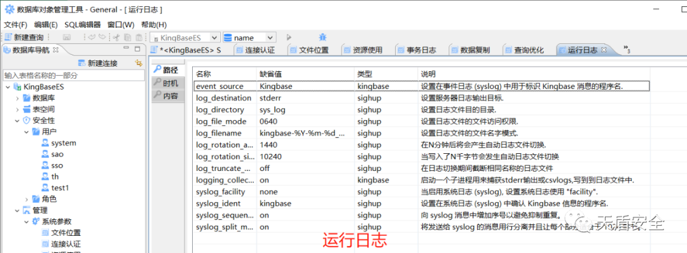Expand the 角色 folder node
Viewport: 687px width, 253px height.
[26, 199]
